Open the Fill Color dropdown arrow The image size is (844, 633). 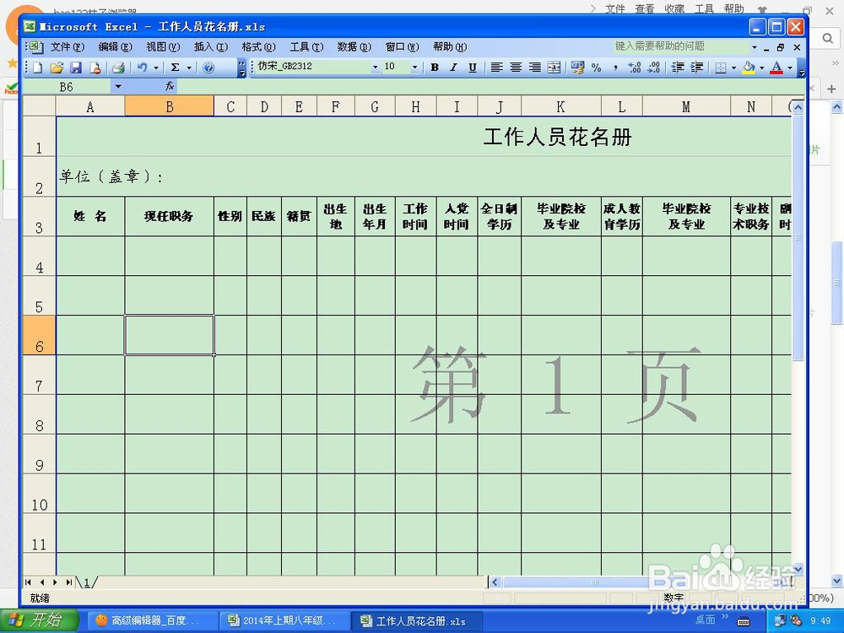[761, 68]
